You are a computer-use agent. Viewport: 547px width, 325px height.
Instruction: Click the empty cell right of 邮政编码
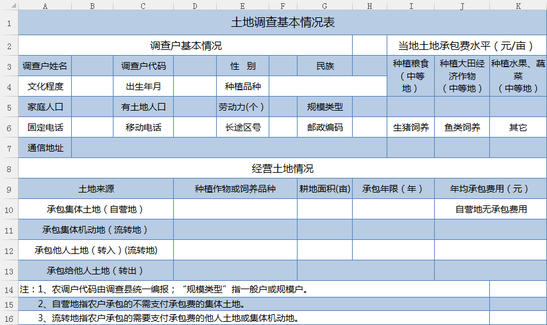click(369, 127)
